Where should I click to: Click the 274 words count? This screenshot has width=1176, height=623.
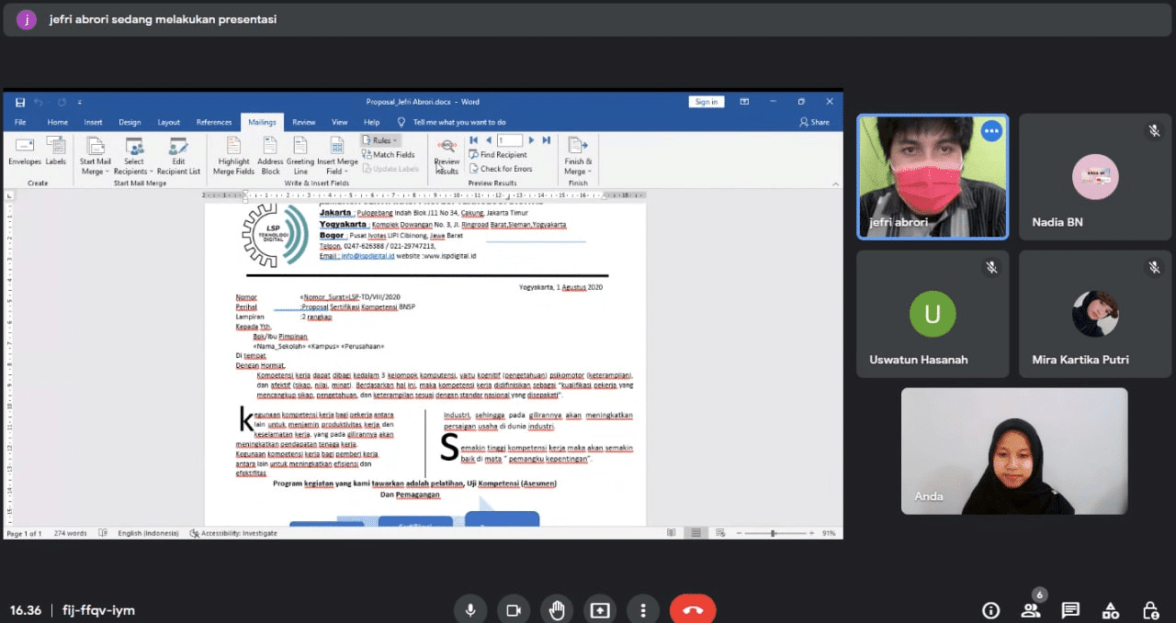pos(70,533)
